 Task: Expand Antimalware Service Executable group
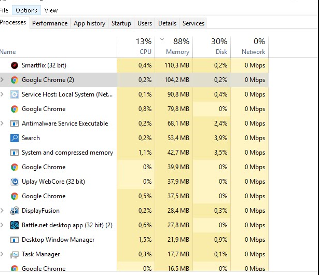[x=2, y=123]
